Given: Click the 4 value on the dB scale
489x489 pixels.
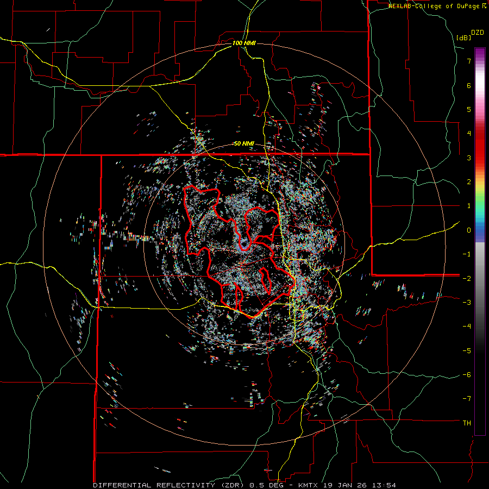Looking at the screenshot, I should coord(469,134).
